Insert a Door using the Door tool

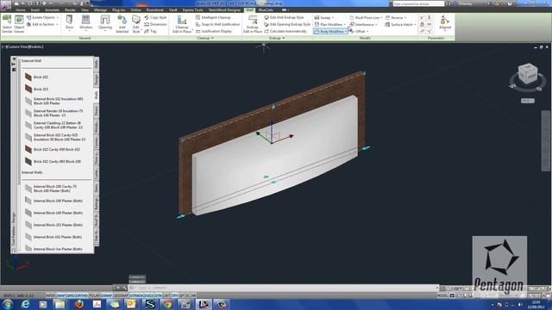[x=69, y=22]
